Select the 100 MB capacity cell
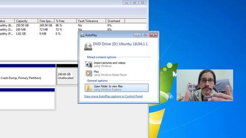 click(20, 30)
